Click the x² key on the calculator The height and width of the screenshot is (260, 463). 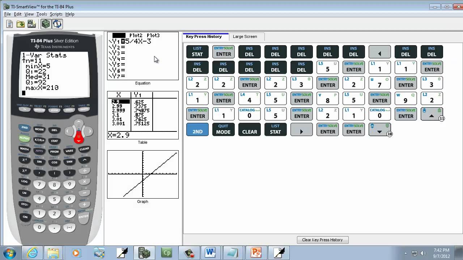click(x=24, y=170)
